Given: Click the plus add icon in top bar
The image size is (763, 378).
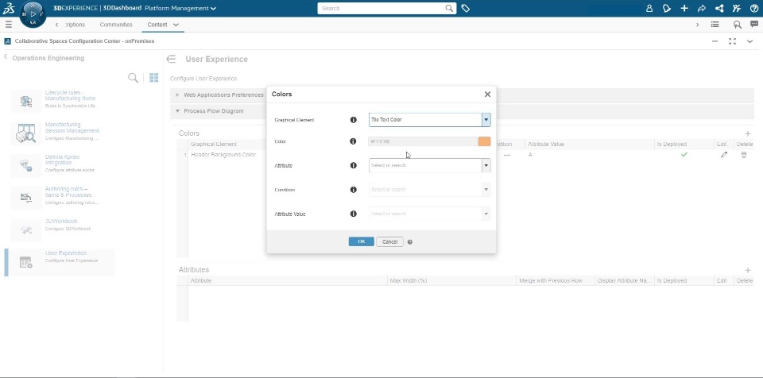Looking at the screenshot, I should coord(684,8).
